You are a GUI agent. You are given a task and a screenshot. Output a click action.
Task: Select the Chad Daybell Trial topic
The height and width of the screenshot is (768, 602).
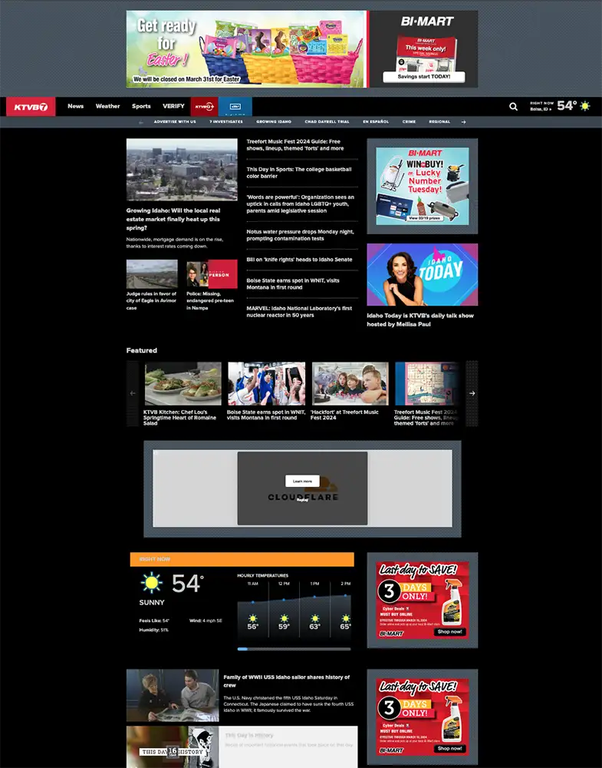click(327, 122)
